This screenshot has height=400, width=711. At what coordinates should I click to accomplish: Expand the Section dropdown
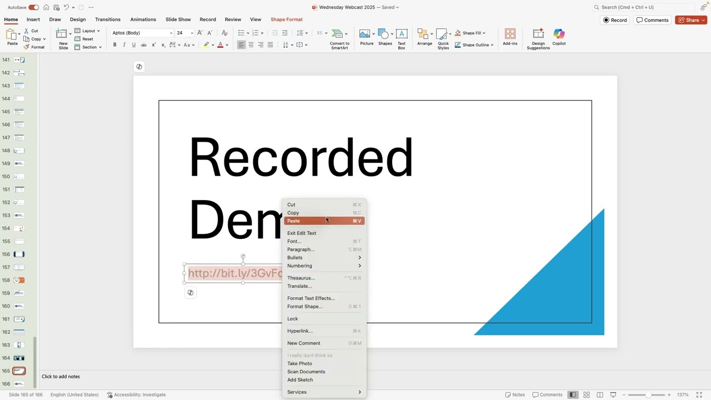pos(88,47)
